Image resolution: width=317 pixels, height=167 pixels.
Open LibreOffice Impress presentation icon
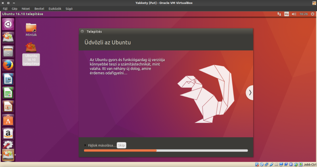tap(8, 106)
